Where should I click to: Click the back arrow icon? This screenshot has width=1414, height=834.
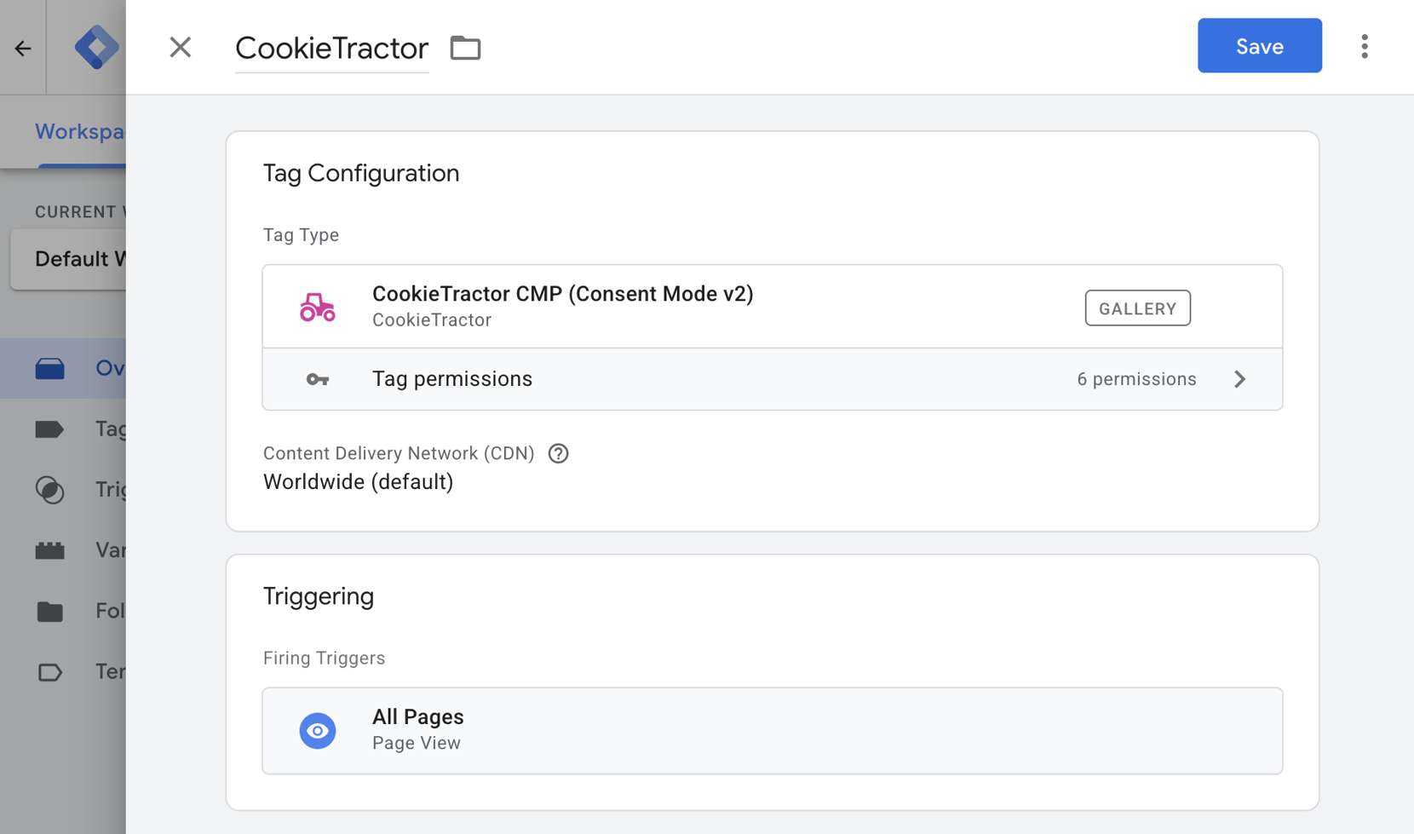(23, 49)
